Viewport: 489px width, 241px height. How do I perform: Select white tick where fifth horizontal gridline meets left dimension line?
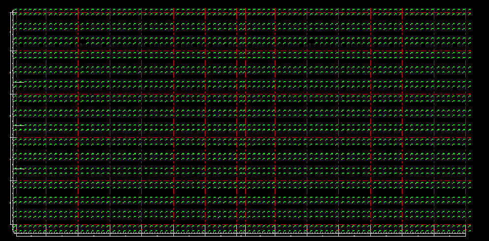(x=12, y=181)
